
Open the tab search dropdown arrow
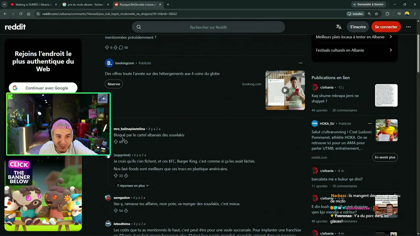(4, 5)
